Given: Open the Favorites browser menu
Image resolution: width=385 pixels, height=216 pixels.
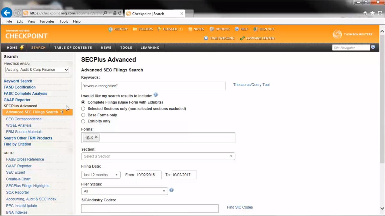Looking at the screenshot, I should (x=47, y=21).
